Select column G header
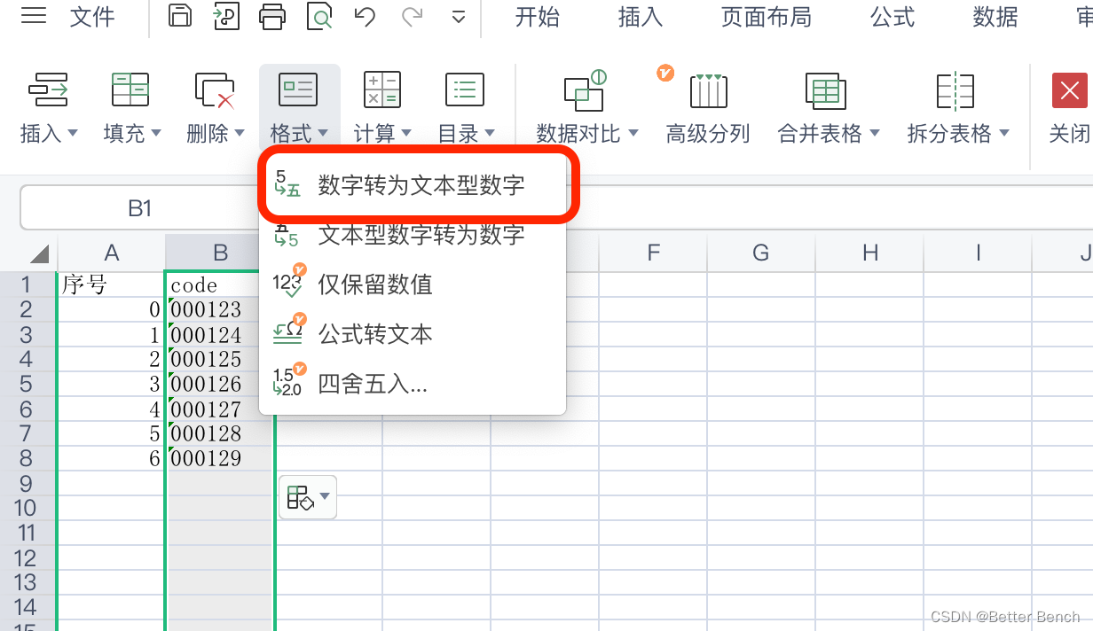The height and width of the screenshot is (631, 1093). coord(761,253)
